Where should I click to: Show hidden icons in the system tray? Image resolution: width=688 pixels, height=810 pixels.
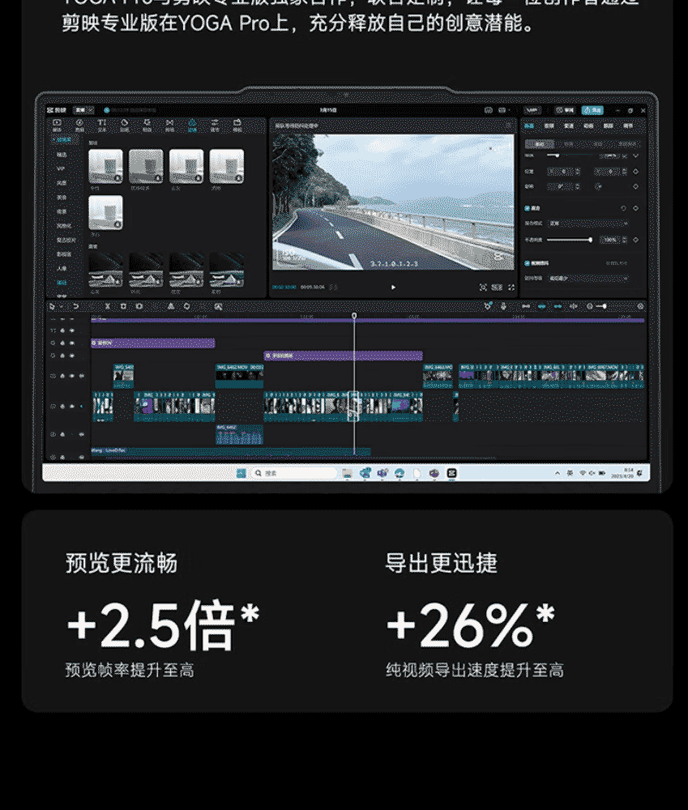pyautogui.click(x=558, y=473)
